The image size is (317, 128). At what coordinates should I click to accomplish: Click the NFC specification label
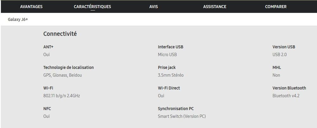(47, 109)
